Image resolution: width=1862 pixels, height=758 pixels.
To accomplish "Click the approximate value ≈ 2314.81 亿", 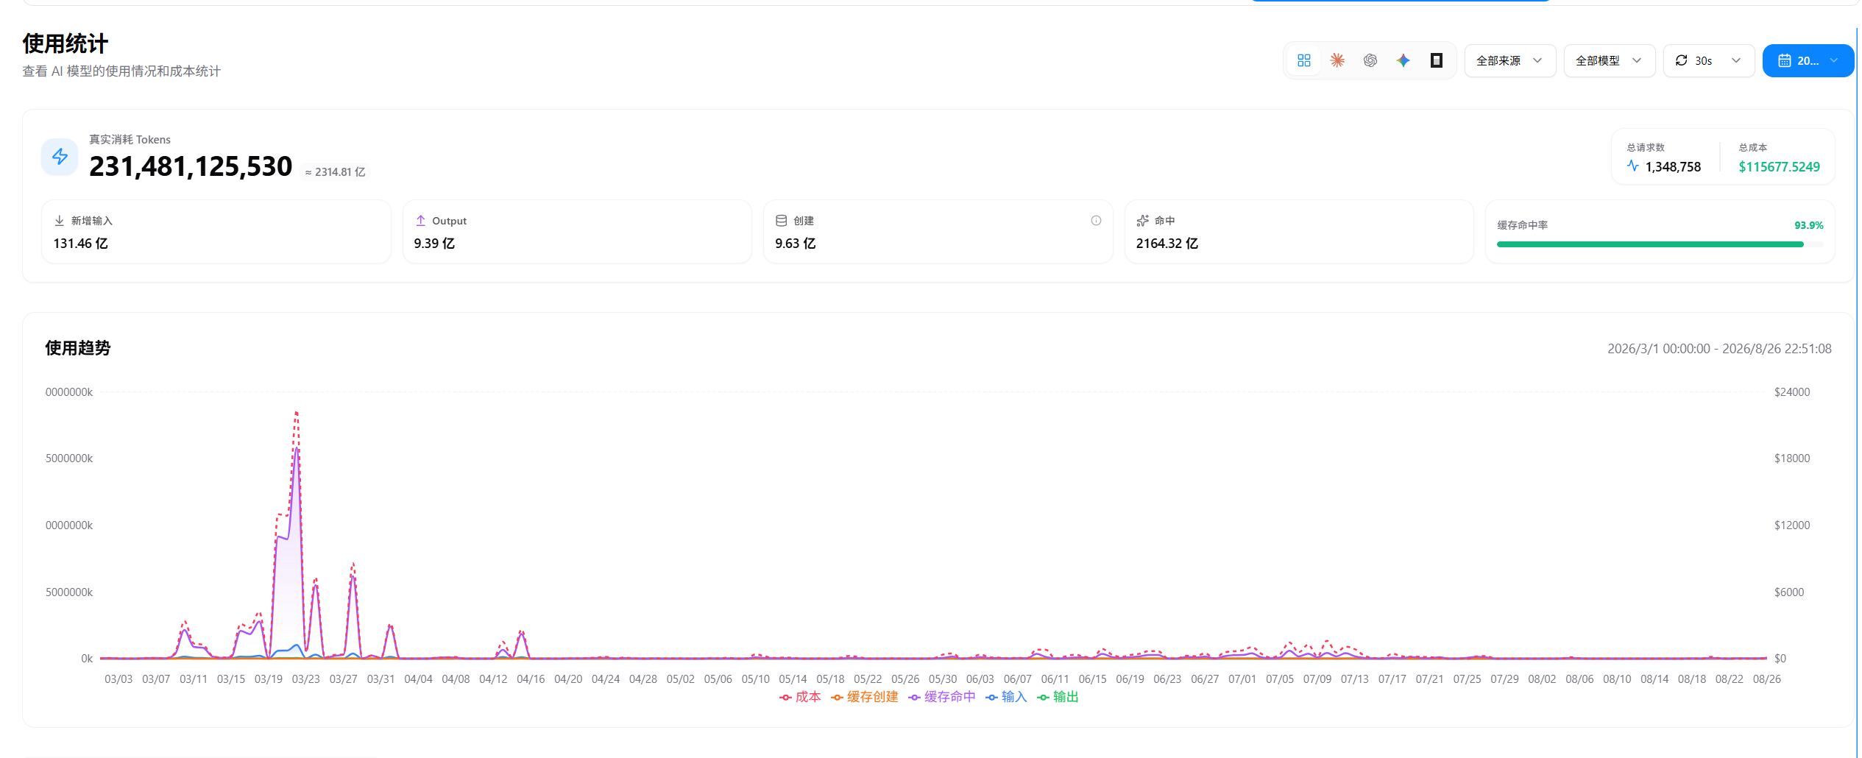I will click(x=335, y=172).
